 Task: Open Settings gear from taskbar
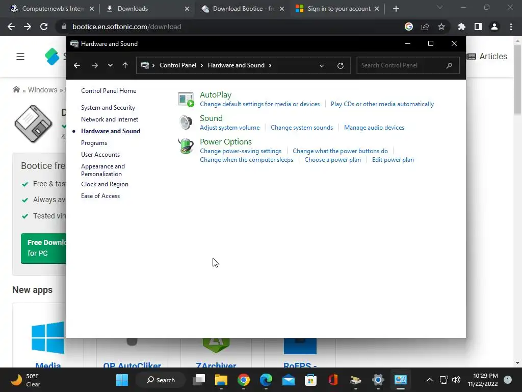tap(378, 380)
